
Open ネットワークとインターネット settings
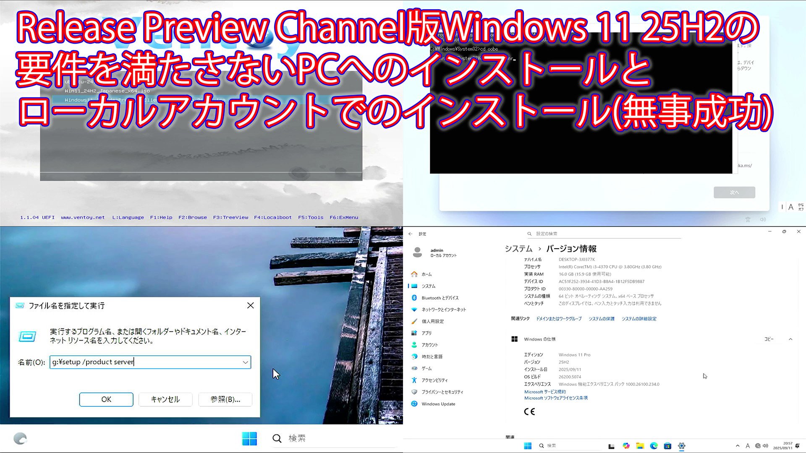pos(439,310)
